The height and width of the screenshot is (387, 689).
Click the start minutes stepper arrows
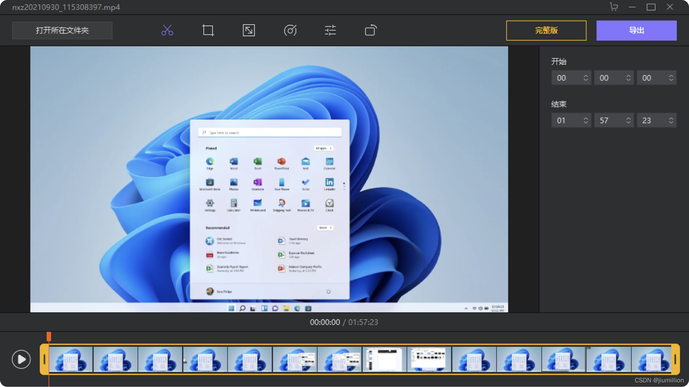[628, 78]
